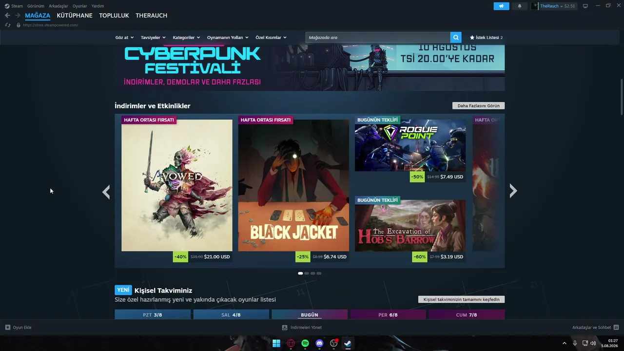Select the CUM 7/8 day tab
Screen dimensions: 624x351
coord(467,314)
